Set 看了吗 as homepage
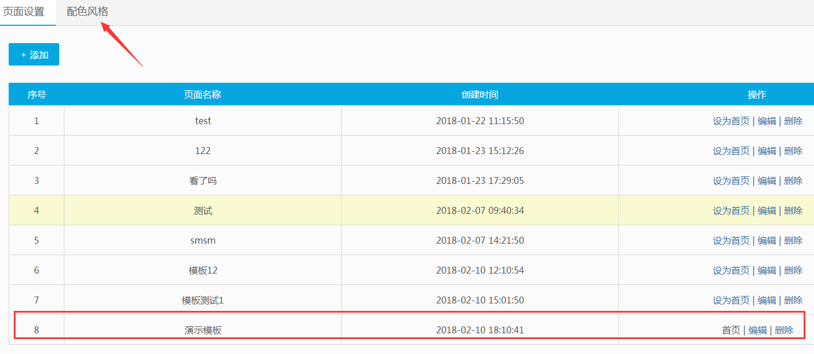 pos(731,180)
